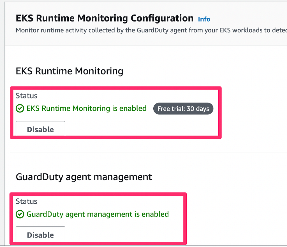Select 'GuardDuty agent management is enabled' status text
Image resolution: width=287 pixels, height=247 pixels.
coord(98,214)
